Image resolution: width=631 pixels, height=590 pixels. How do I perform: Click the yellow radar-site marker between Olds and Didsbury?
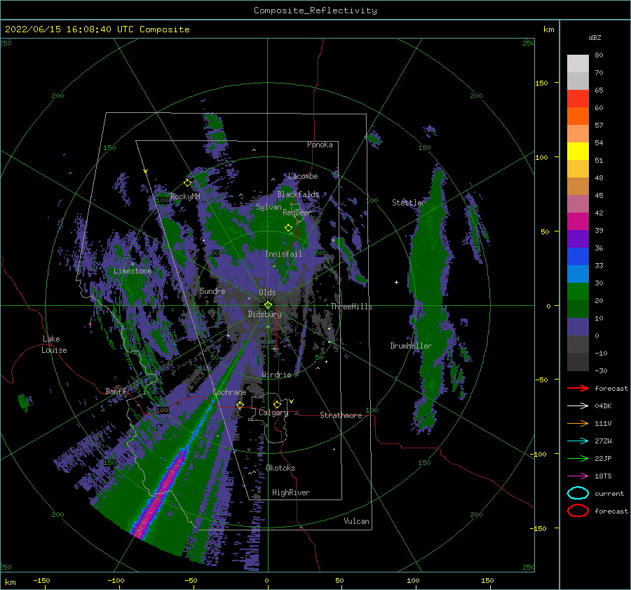[268, 305]
